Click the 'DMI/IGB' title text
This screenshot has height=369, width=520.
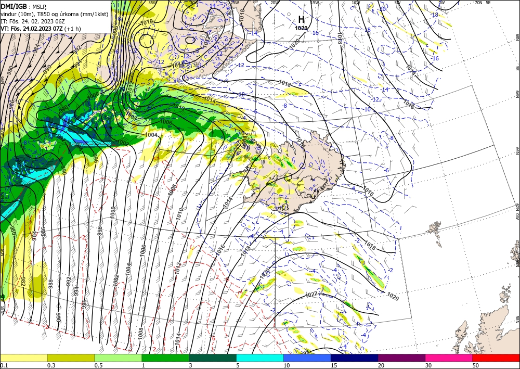14,6
